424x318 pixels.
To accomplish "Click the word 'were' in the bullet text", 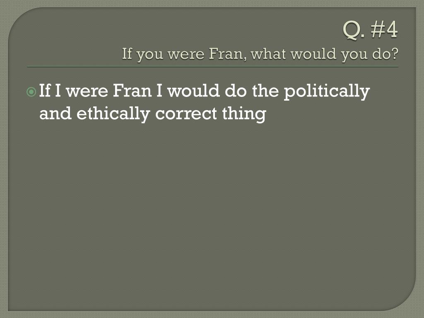I will [x=87, y=92].
